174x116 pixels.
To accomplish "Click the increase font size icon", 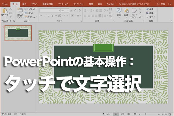I will click(71, 10).
